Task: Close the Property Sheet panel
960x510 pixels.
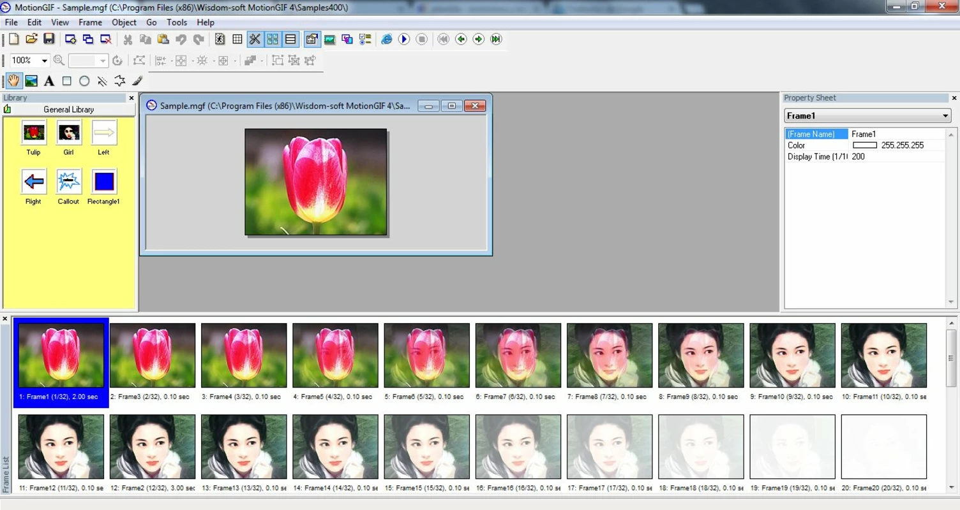Action: pos(954,98)
